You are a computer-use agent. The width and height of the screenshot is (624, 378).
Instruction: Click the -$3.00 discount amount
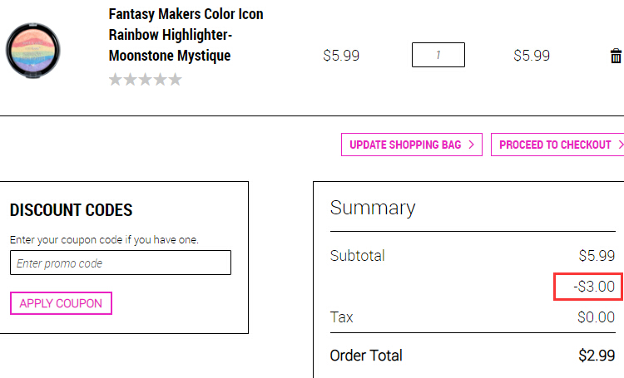(x=594, y=287)
